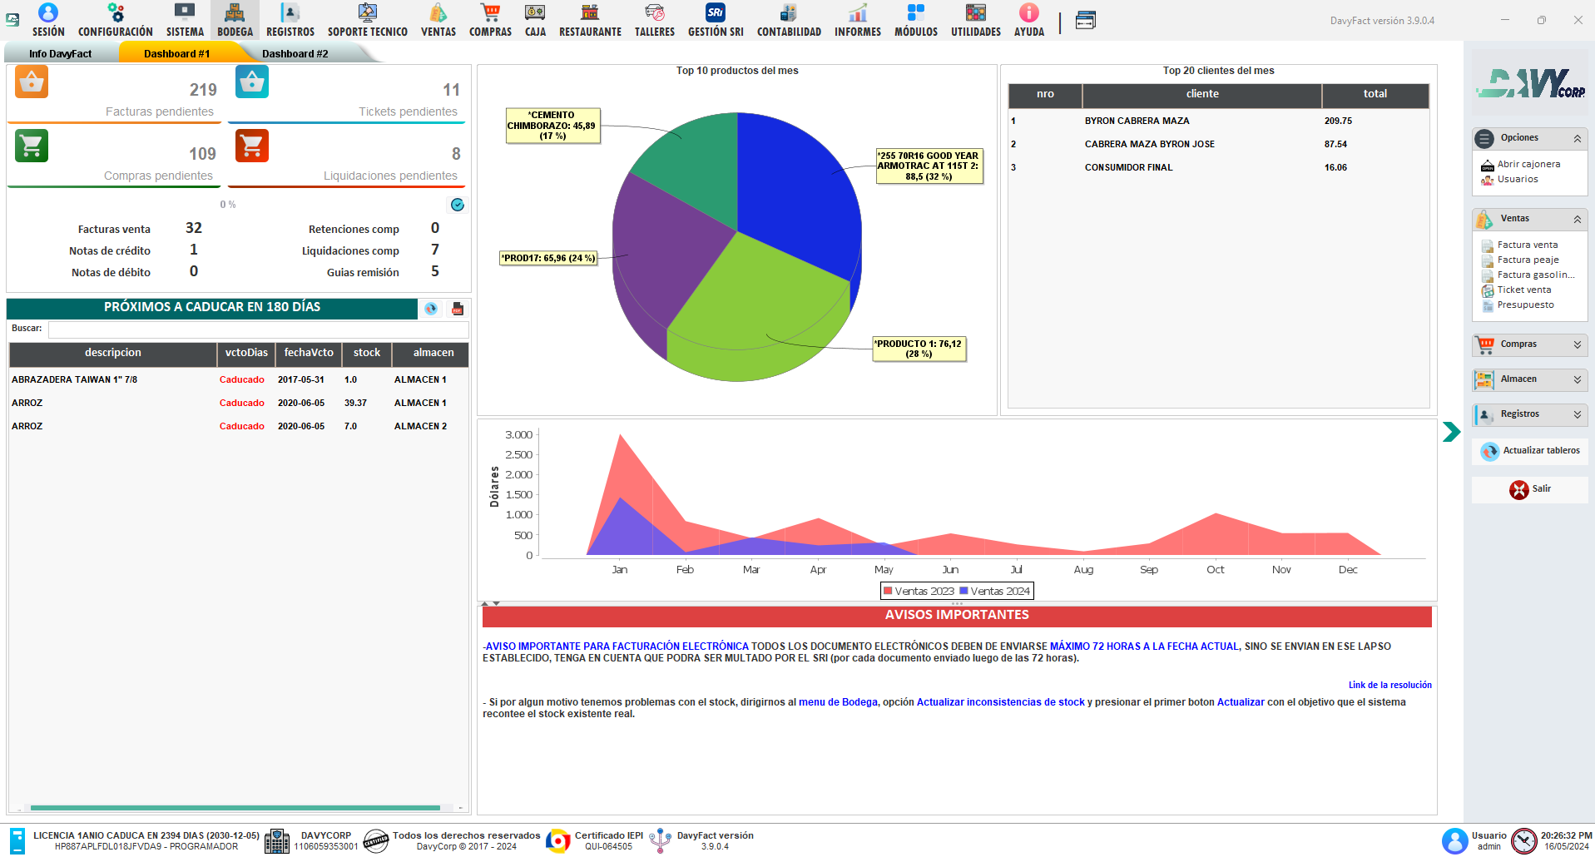Expand the Registros sidebar panel
The width and height of the screenshot is (1595, 857).
pos(1578,414)
